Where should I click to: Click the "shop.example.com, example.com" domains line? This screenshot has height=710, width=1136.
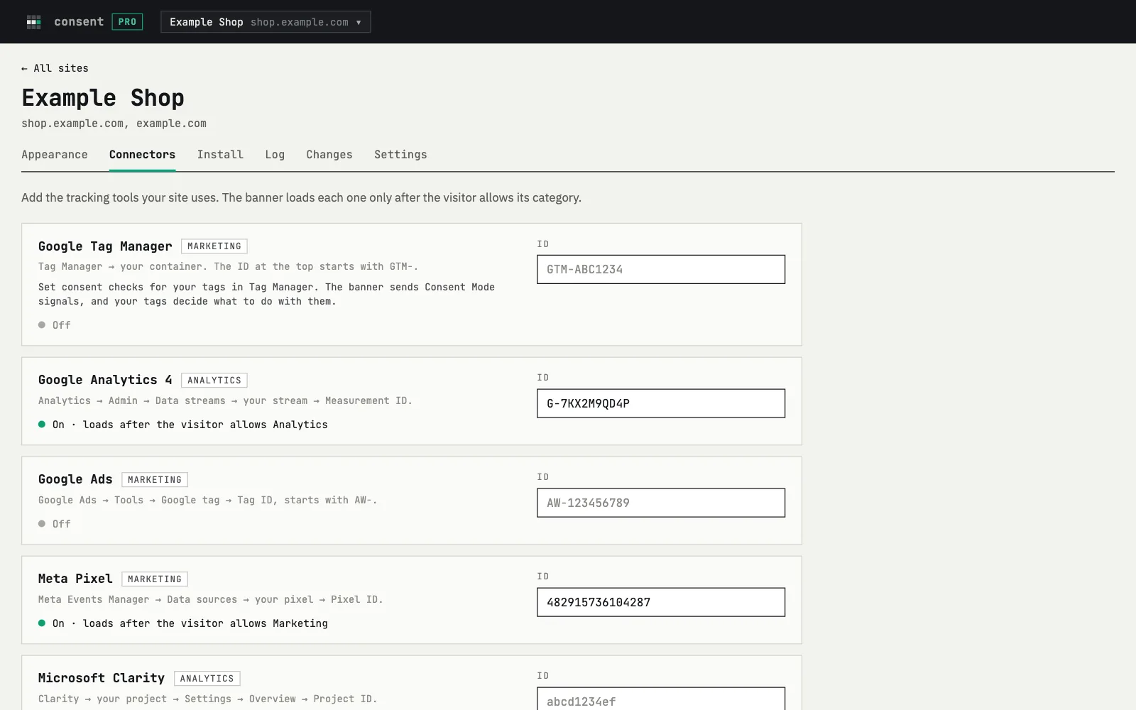tap(114, 124)
